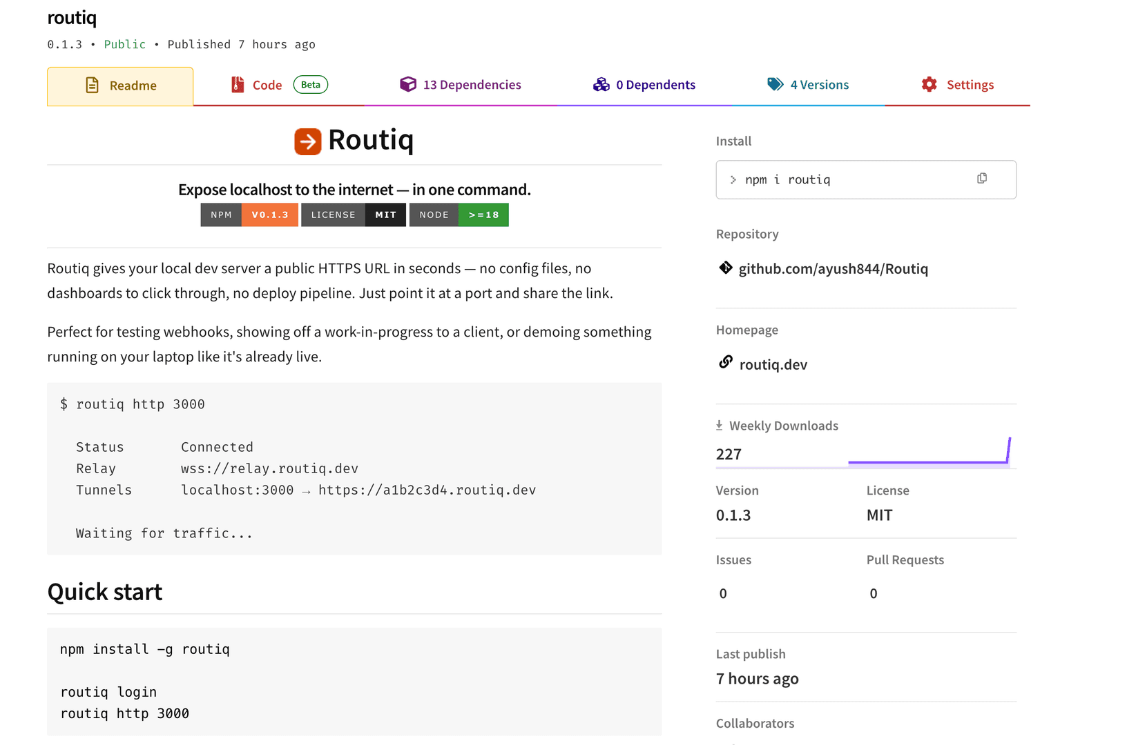Go to the Settings tab
The height and width of the screenshot is (745, 1127).
click(957, 85)
